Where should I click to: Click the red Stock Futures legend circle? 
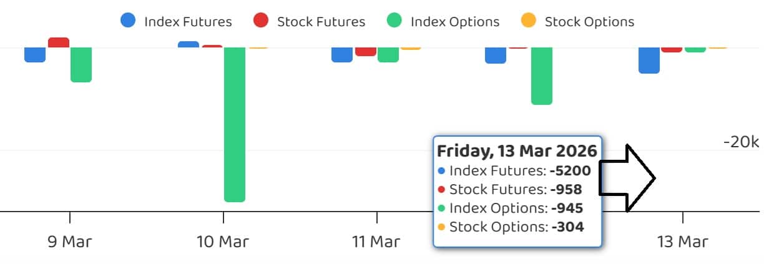click(x=261, y=21)
